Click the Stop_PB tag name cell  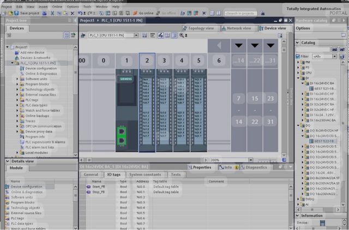tap(98, 192)
